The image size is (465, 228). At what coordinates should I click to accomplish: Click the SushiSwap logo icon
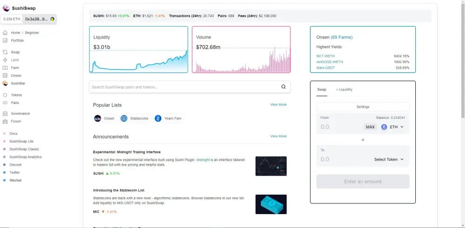click(x=6, y=8)
